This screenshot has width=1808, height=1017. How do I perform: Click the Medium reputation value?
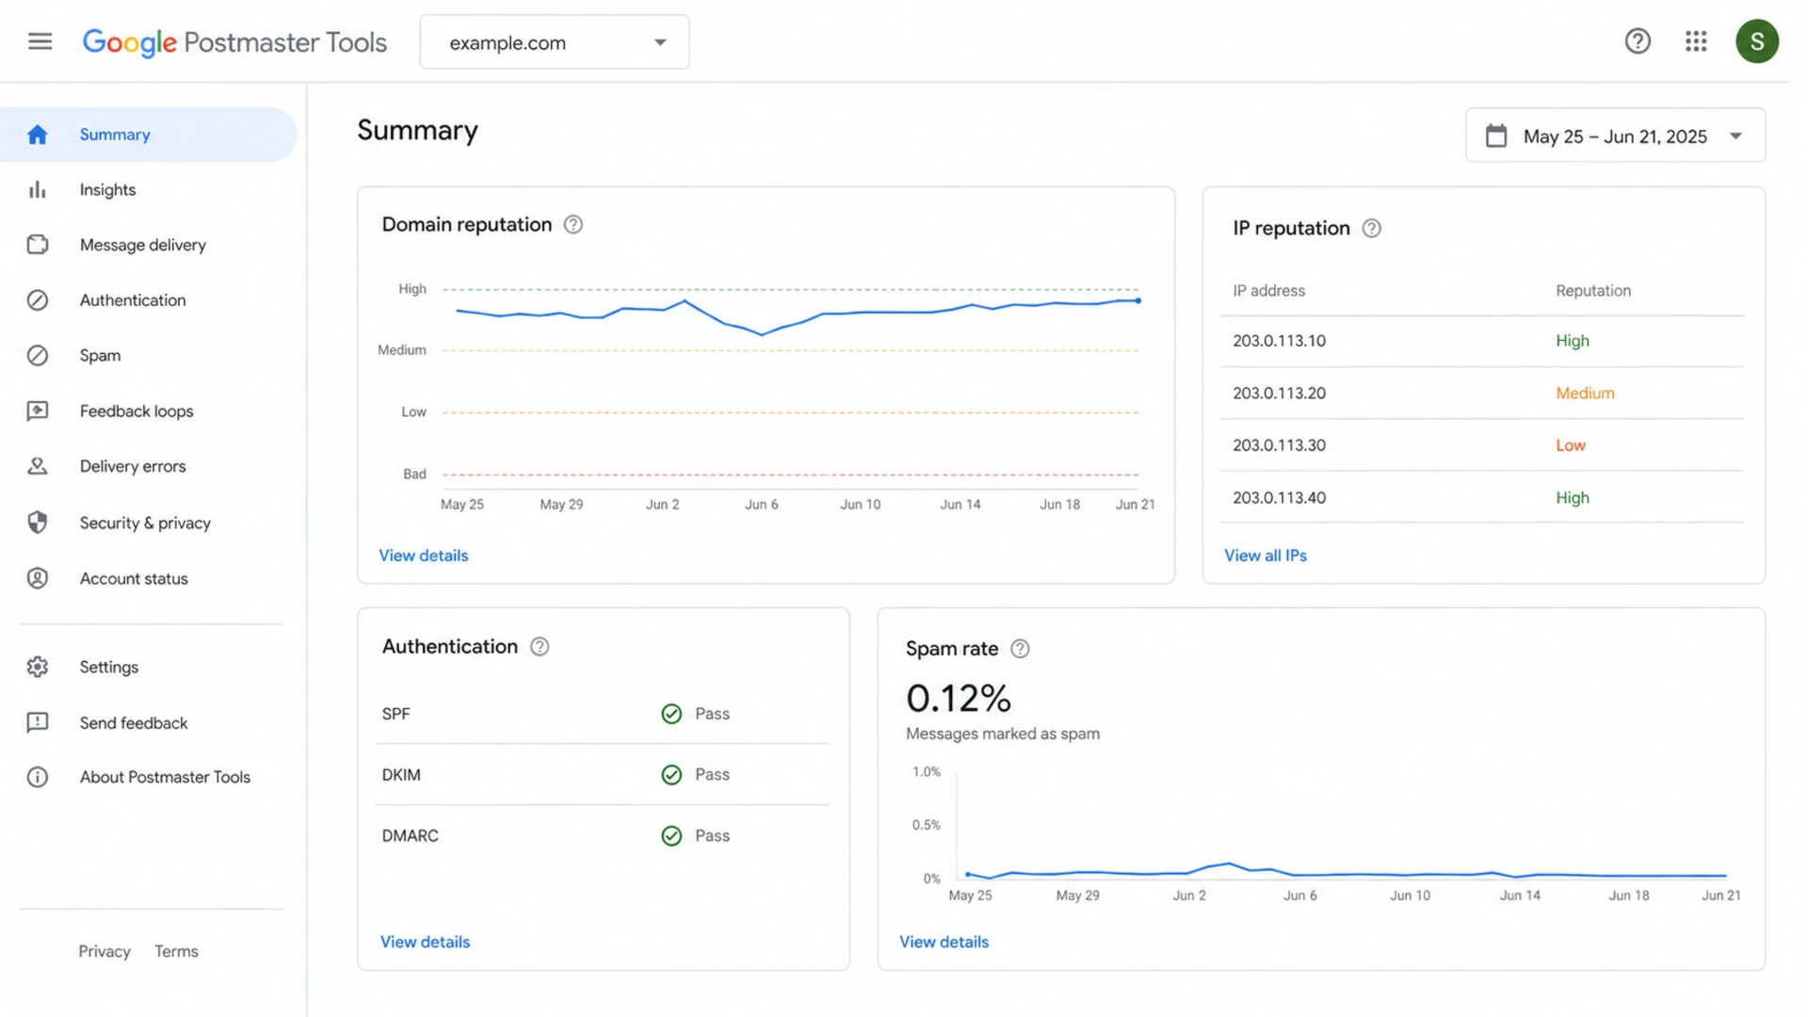pos(1585,394)
